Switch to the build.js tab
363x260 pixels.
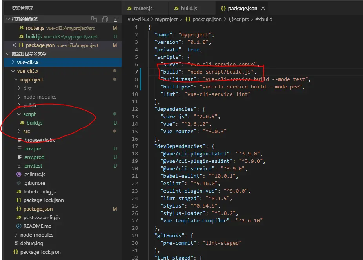(x=192, y=8)
